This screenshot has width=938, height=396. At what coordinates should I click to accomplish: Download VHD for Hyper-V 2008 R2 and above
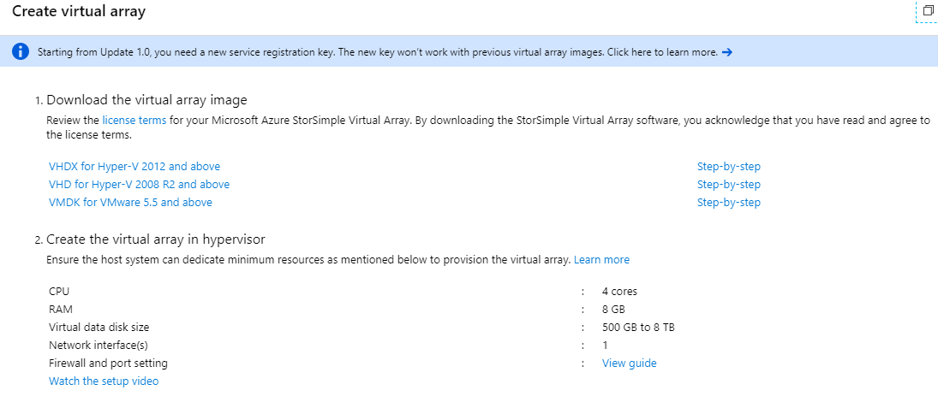[x=139, y=185]
